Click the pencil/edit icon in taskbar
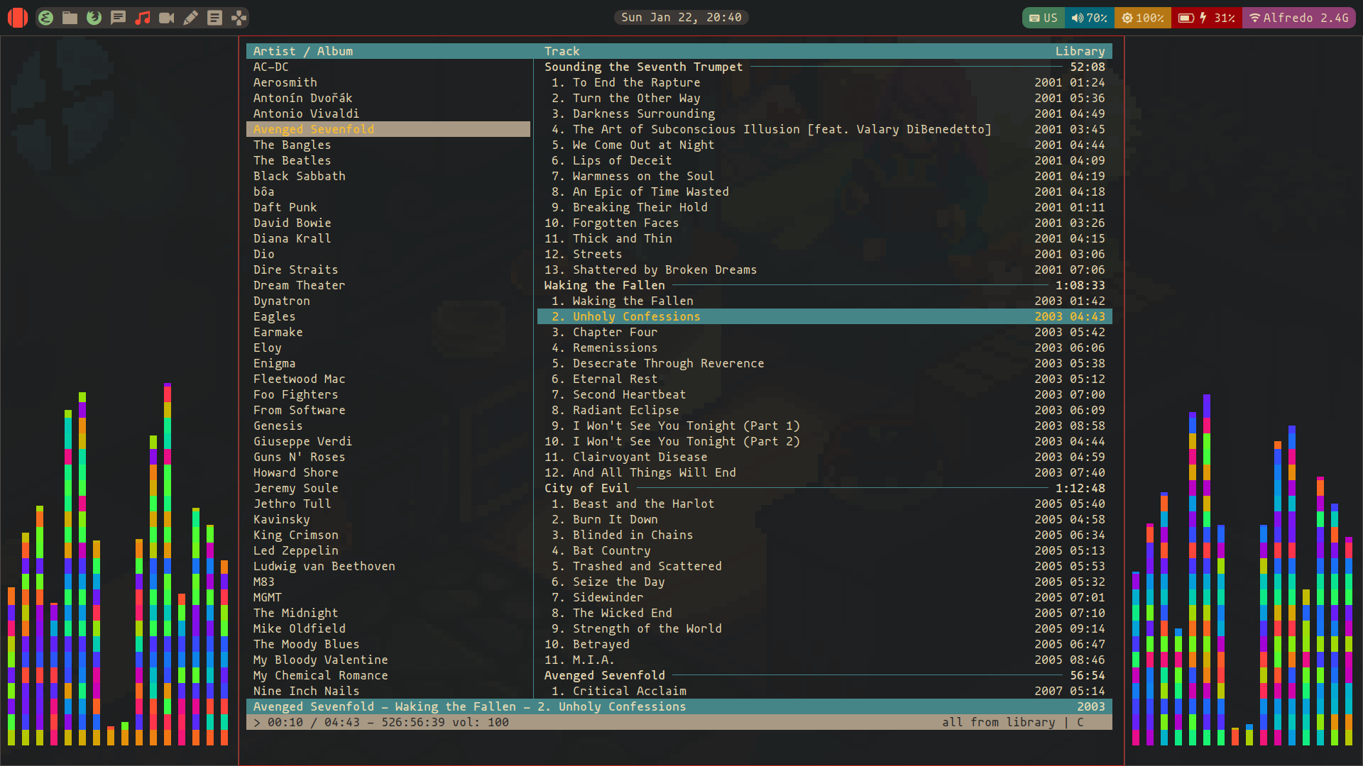Viewport: 1363px width, 766px height. (x=191, y=17)
